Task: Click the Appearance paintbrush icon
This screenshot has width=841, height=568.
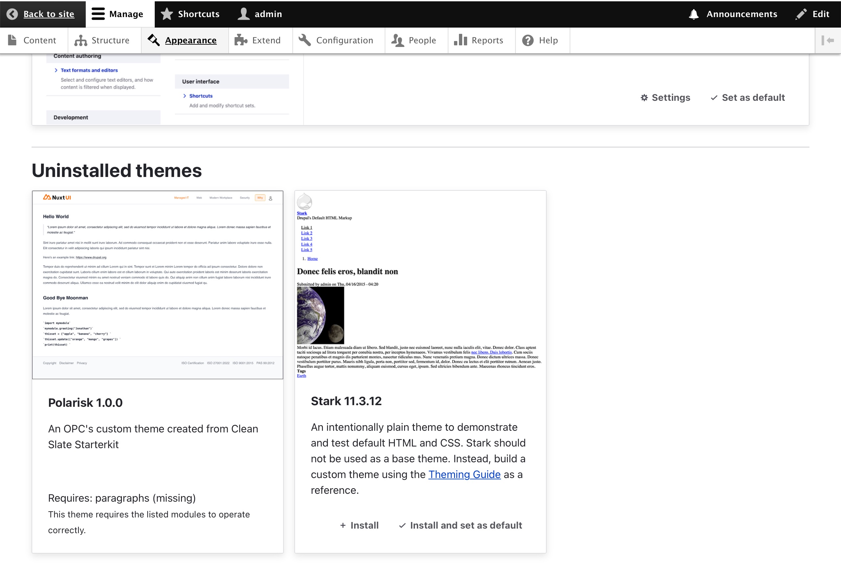Action: (154, 40)
